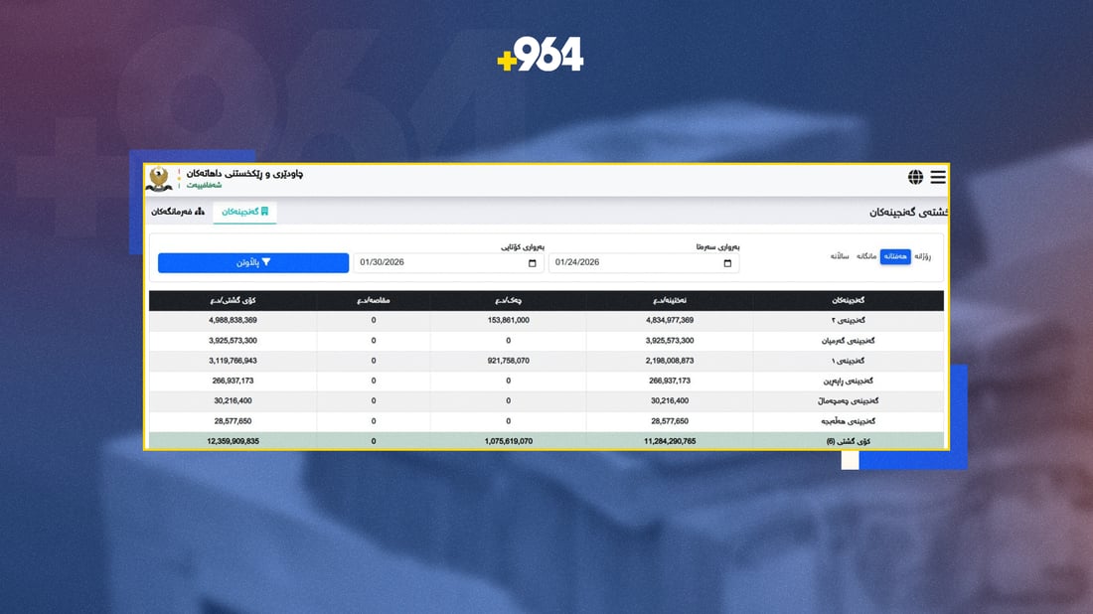Click the hierarchy icon on فەرمانگەکان tab
The height and width of the screenshot is (614, 1093).
click(x=200, y=212)
